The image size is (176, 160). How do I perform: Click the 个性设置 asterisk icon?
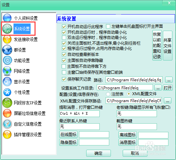coord(7,92)
